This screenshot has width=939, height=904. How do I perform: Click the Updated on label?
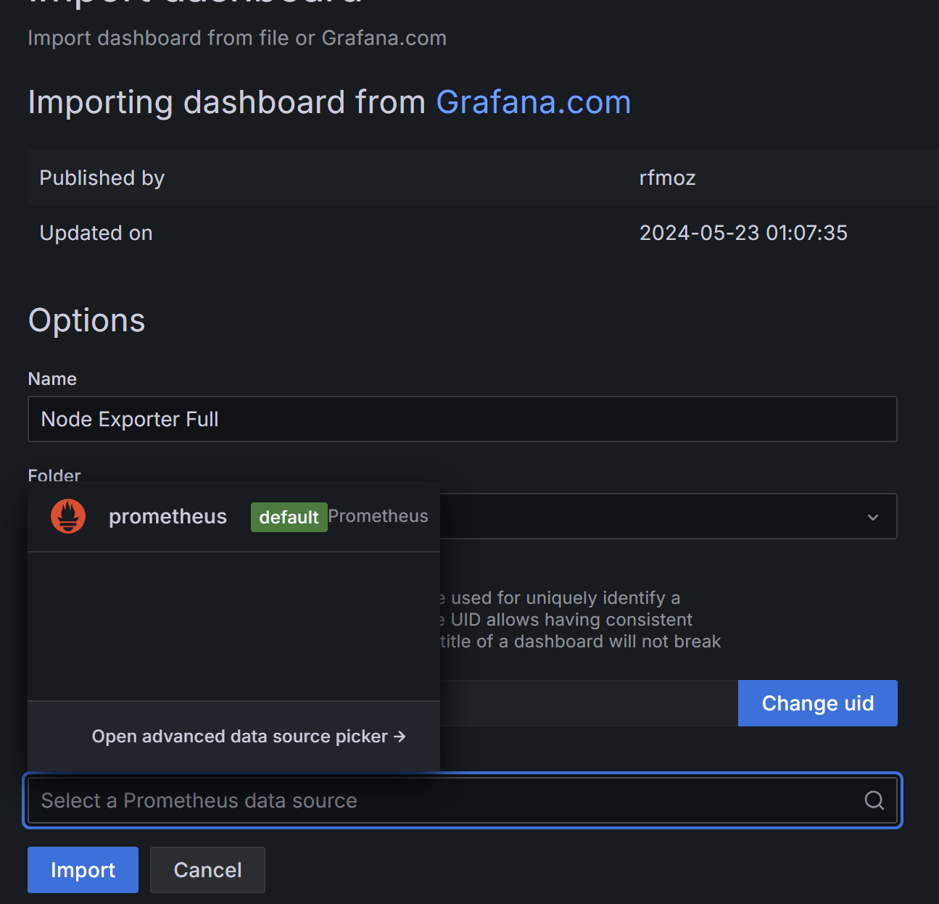(x=96, y=233)
